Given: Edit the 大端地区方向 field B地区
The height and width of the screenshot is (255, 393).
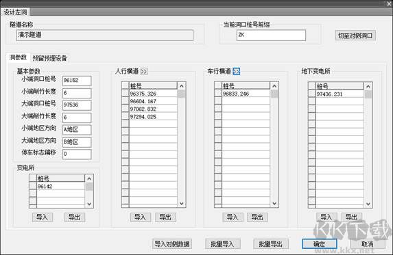Looking at the screenshot, I should point(77,142).
